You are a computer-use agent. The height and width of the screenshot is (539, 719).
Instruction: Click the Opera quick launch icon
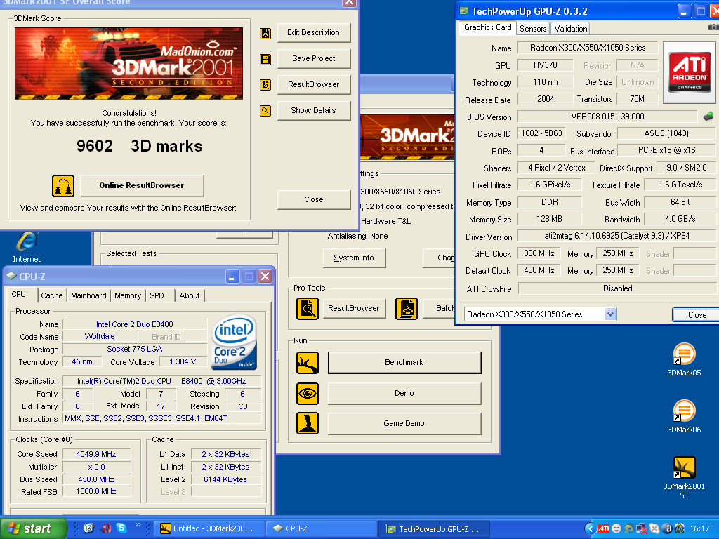coord(106,528)
